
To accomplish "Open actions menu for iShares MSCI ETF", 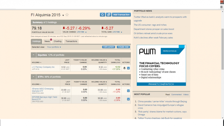I will coord(128,91).
